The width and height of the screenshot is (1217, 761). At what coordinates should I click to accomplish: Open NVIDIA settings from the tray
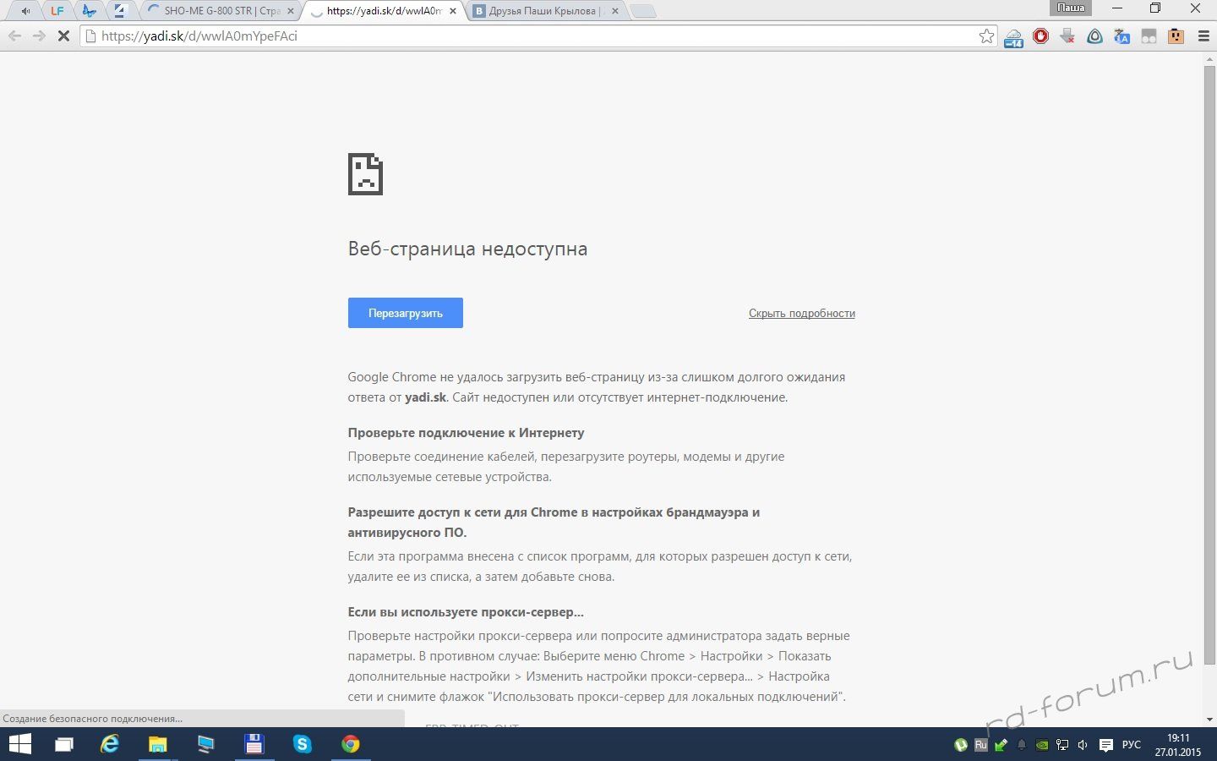pos(1042,745)
